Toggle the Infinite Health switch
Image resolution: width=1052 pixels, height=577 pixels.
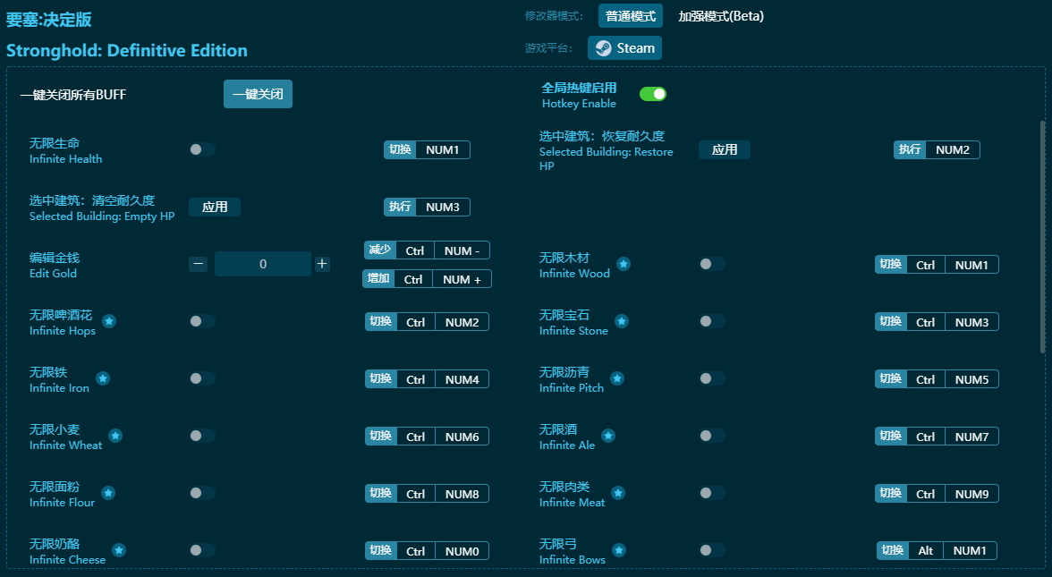click(202, 149)
